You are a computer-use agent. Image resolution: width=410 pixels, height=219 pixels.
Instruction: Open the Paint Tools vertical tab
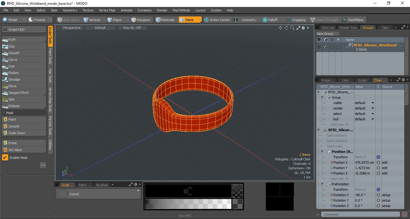pos(50,56)
